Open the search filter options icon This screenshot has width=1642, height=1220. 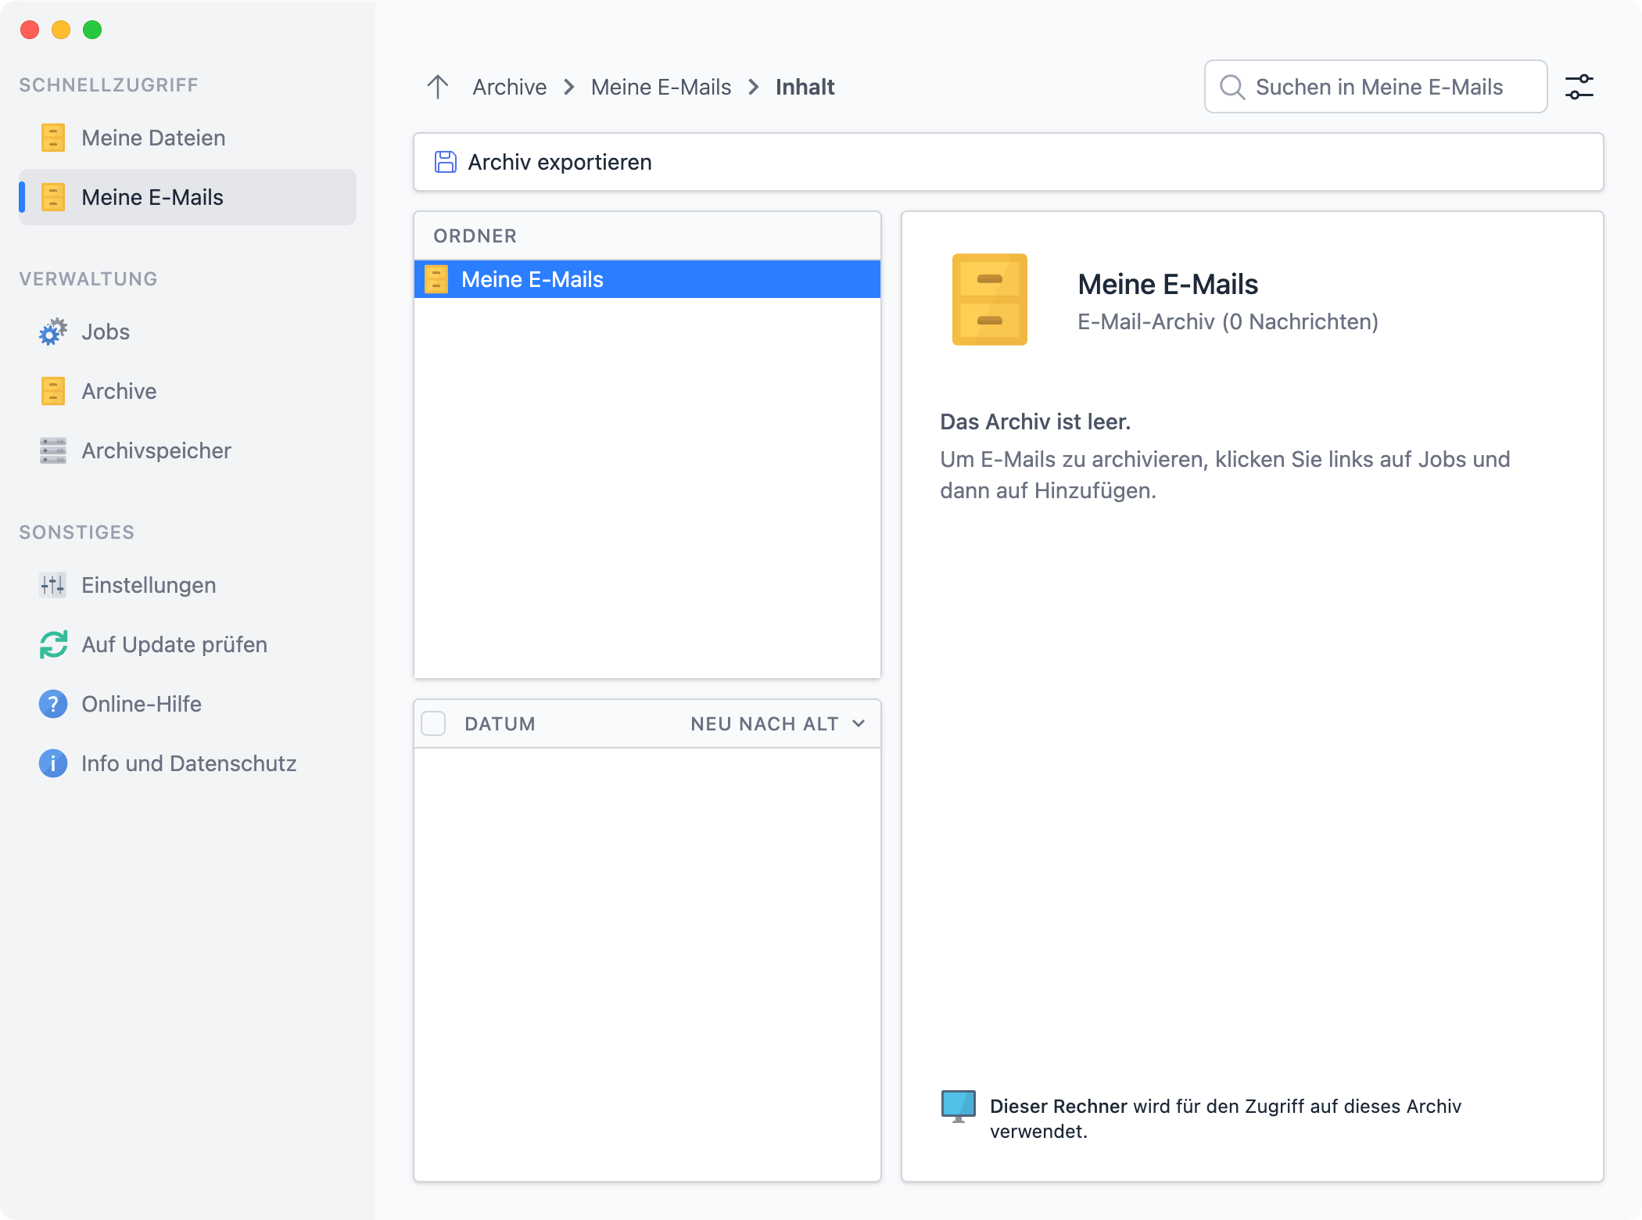[1579, 87]
